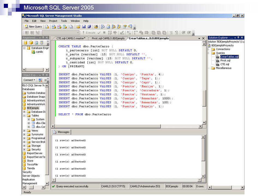Click the Execute query button
The height and width of the screenshot is (196, 262).
[x=89, y=33]
